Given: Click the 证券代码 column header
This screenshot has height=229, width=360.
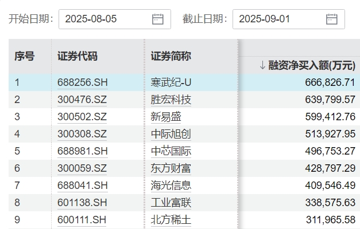Looking at the screenshot, I should click(x=78, y=56).
